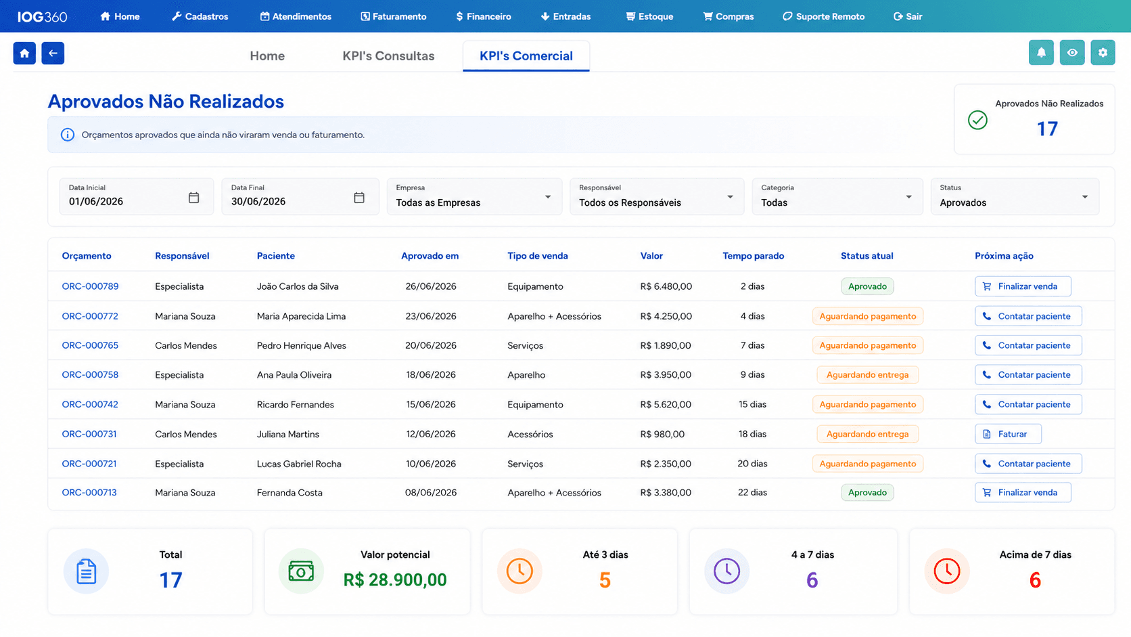This screenshot has height=637, width=1131.
Task: Click the Valor potencial money icon
Action: [301, 571]
